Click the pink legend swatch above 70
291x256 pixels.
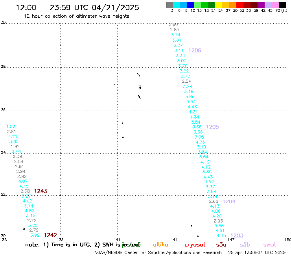[x=275, y=5]
